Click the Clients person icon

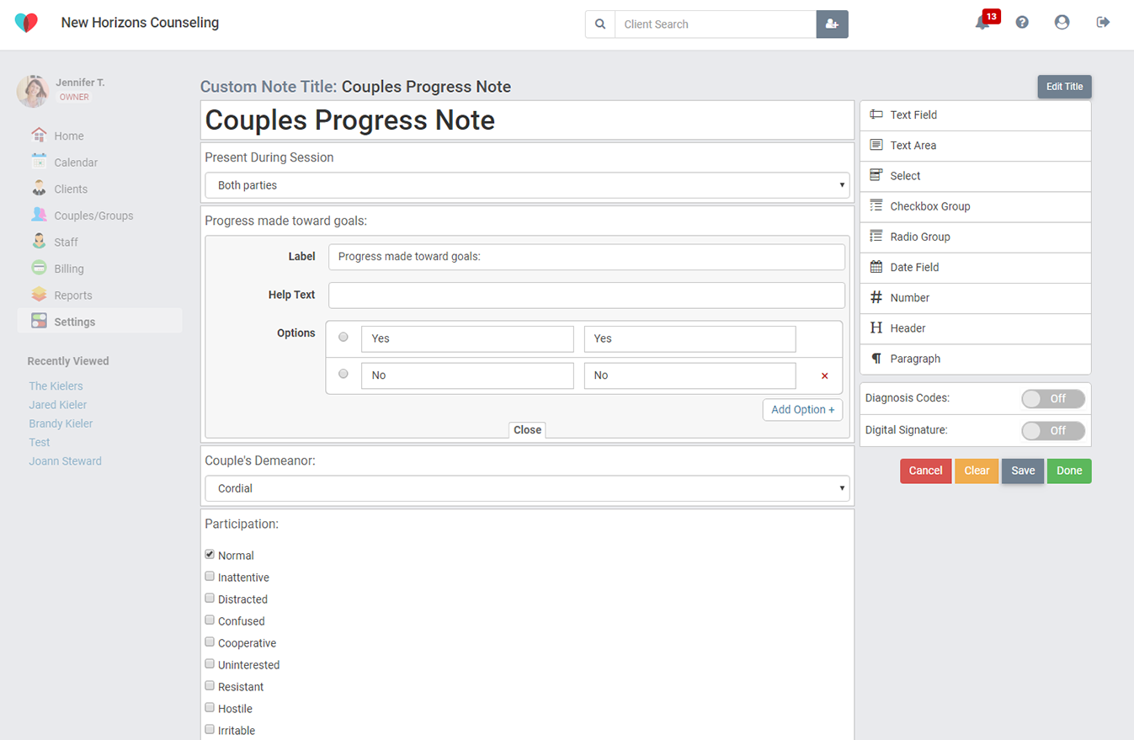point(39,189)
